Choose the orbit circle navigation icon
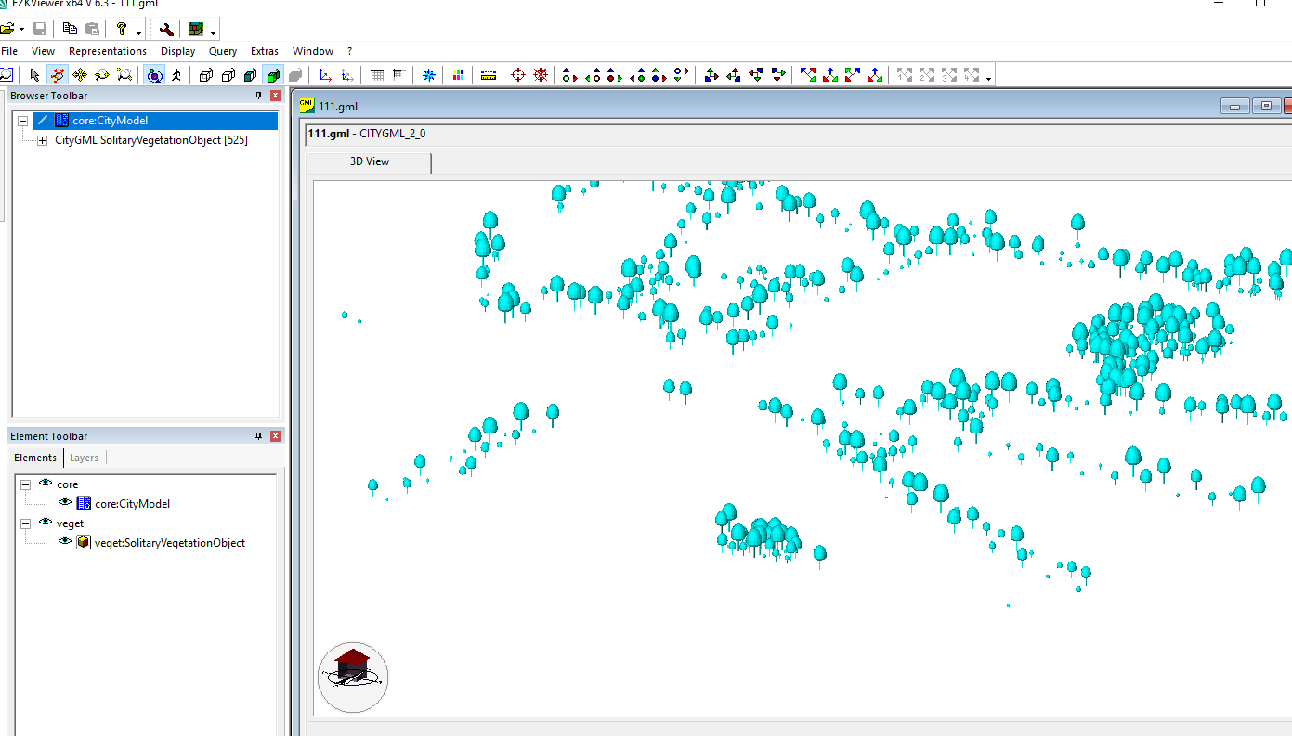1292x736 pixels. pos(154,75)
